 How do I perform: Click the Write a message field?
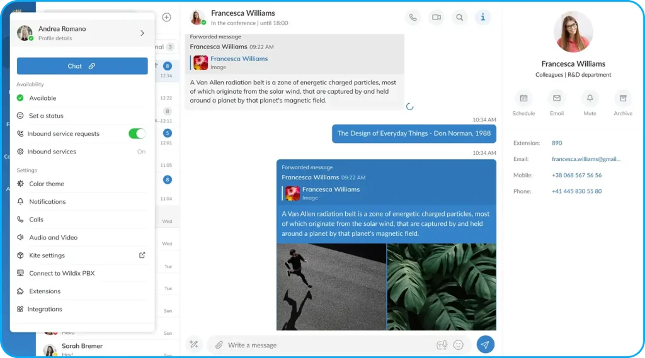click(x=328, y=345)
